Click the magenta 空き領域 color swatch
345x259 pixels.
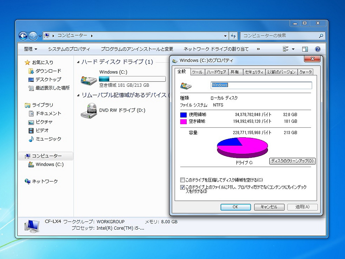coord(183,121)
